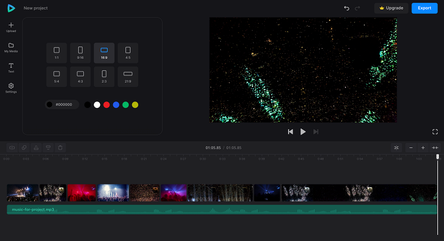Switch to 21:9 aspect ratio
Viewport: 444px width, 241px height.
[x=128, y=76]
